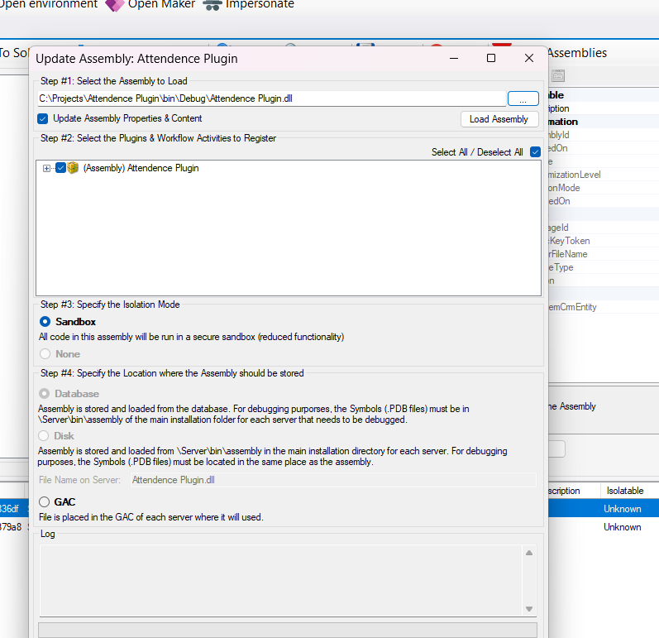Click the Impersonate icon in toolbar
Screen dimensions: 659x638
click(x=213, y=5)
